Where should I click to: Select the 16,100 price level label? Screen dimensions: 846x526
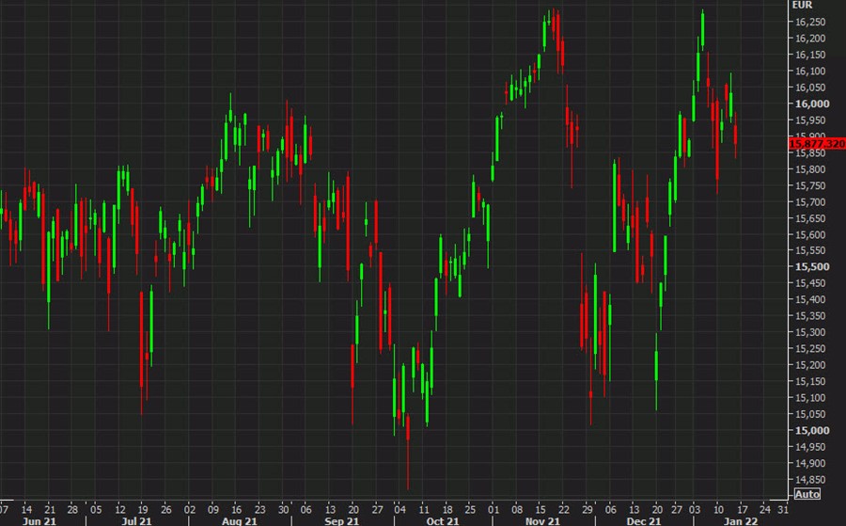pos(810,71)
